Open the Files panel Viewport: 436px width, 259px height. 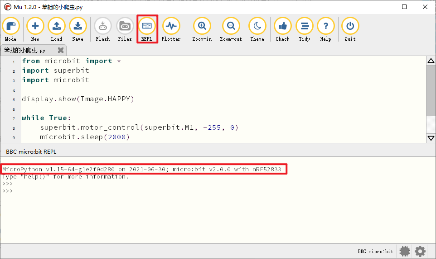pos(125,29)
